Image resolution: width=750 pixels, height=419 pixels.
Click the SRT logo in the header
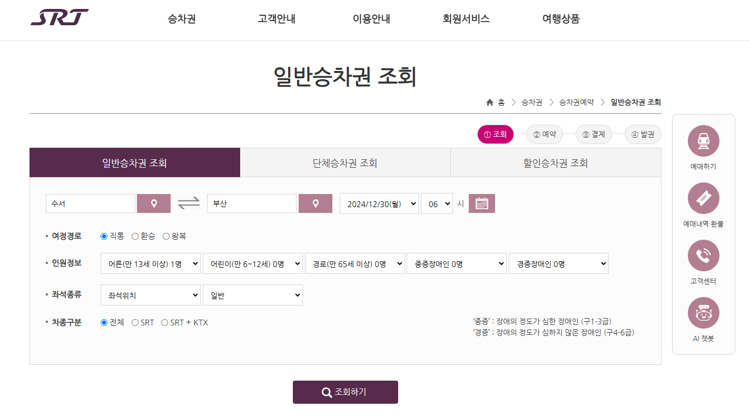point(59,16)
